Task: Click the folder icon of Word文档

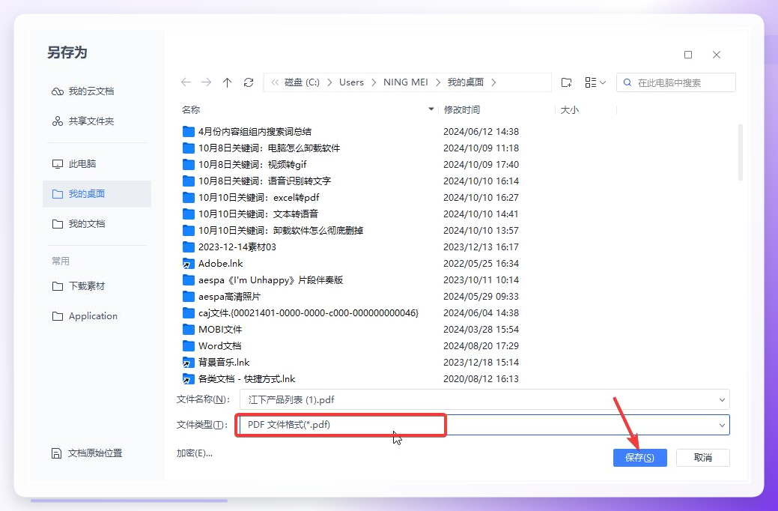Action: tap(188, 345)
